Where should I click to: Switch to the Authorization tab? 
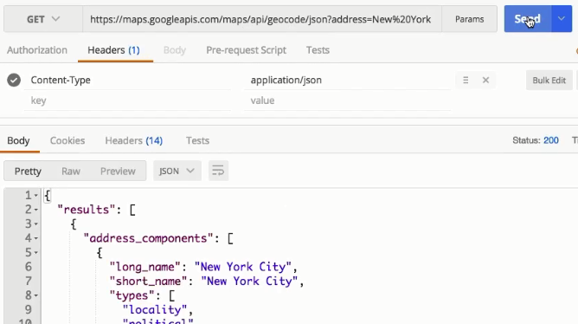(x=37, y=50)
